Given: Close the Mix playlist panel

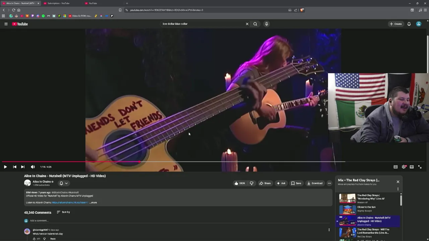Looking at the screenshot, I should tap(398, 182).
